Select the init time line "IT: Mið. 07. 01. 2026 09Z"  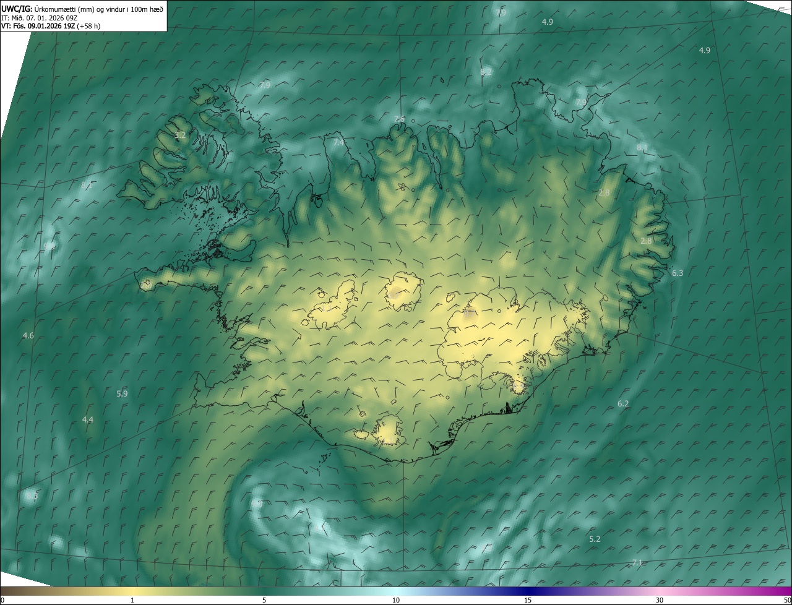click(x=40, y=18)
